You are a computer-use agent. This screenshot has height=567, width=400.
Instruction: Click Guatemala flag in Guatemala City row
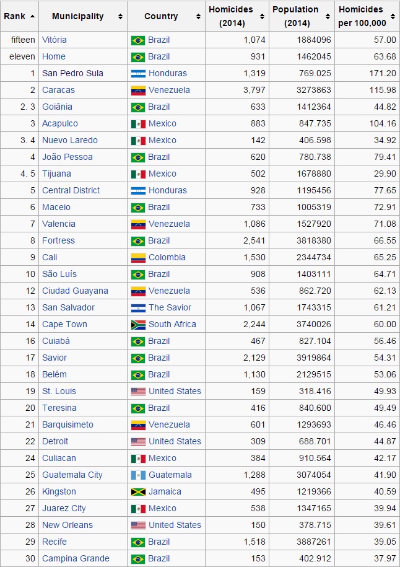coord(139,475)
